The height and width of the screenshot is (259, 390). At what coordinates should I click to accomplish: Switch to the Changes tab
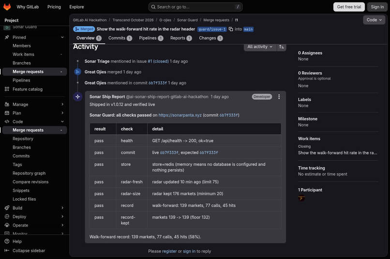(x=210, y=38)
